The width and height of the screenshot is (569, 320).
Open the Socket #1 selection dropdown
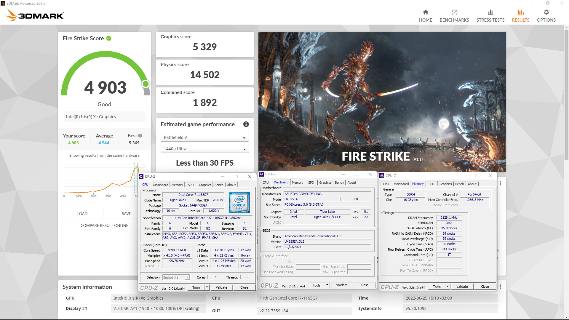point(176,278)
